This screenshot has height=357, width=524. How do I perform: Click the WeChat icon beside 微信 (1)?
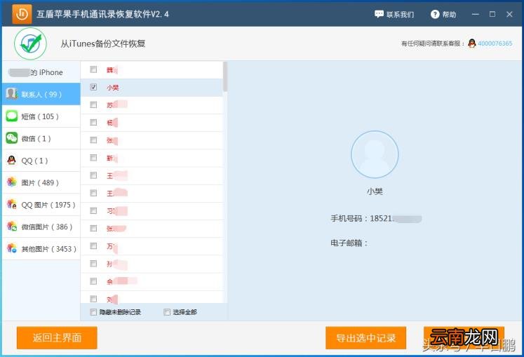(12, 138)
